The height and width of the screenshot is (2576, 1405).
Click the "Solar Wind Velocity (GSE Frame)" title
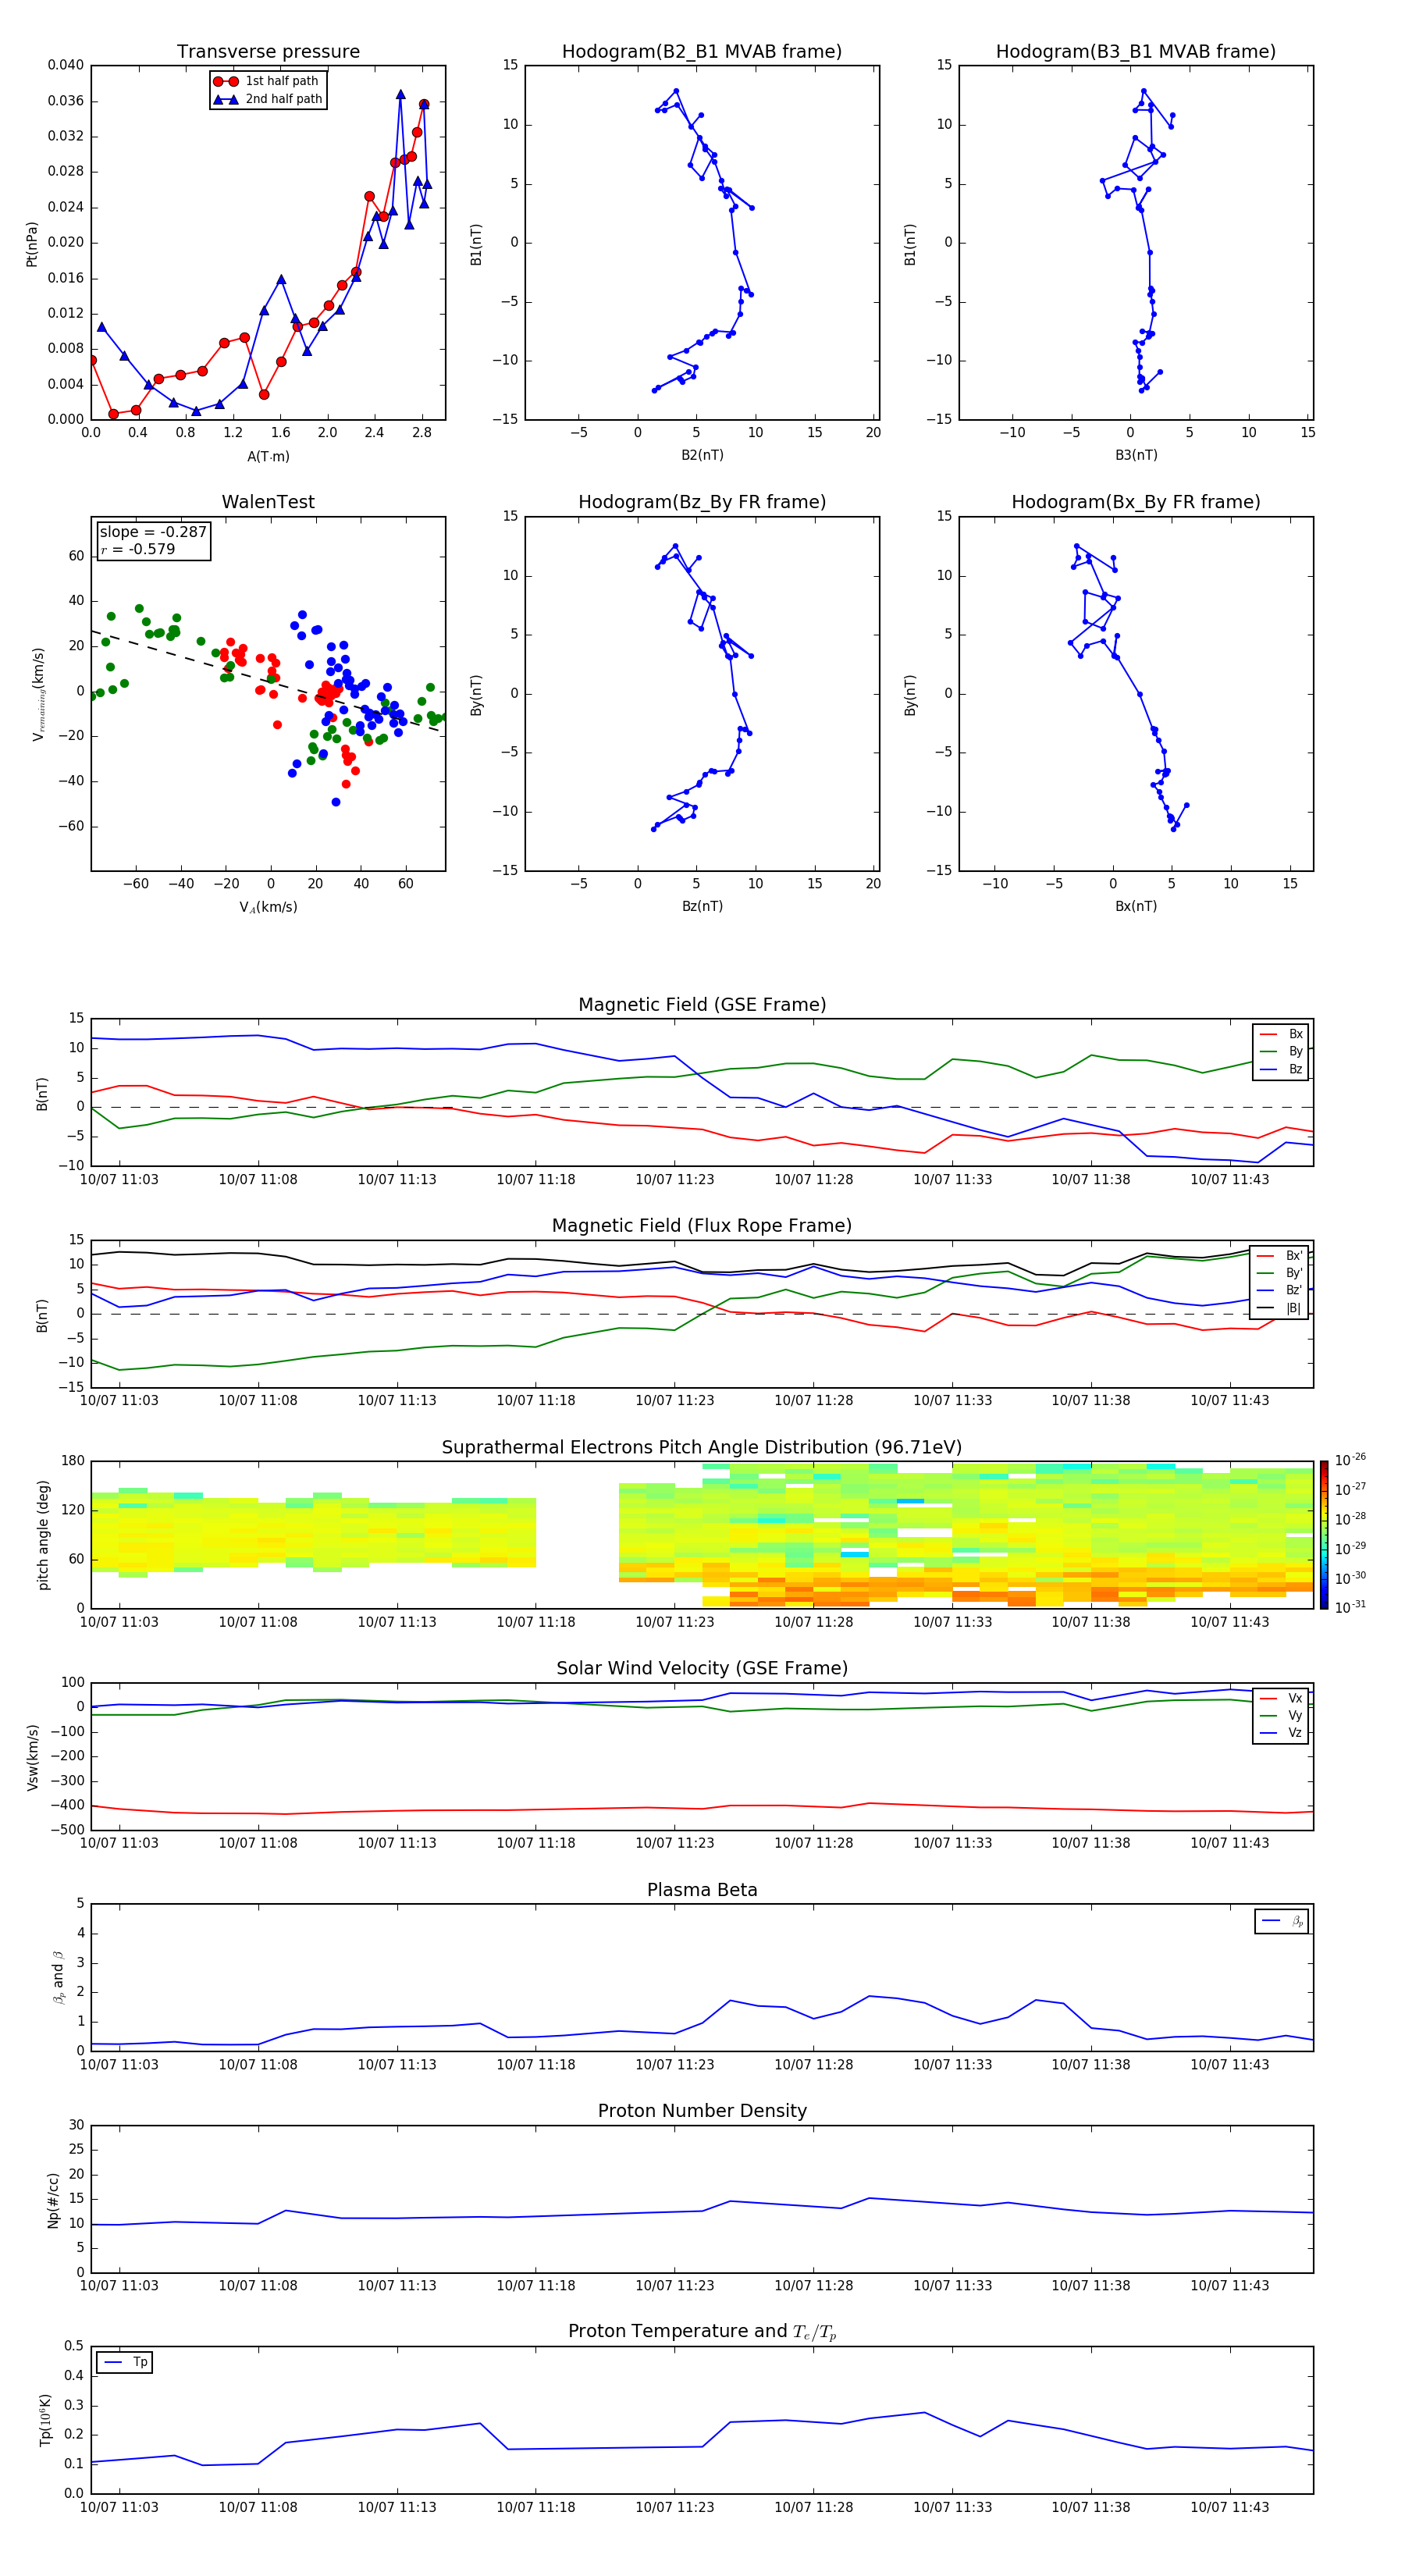pos(702,1668)
